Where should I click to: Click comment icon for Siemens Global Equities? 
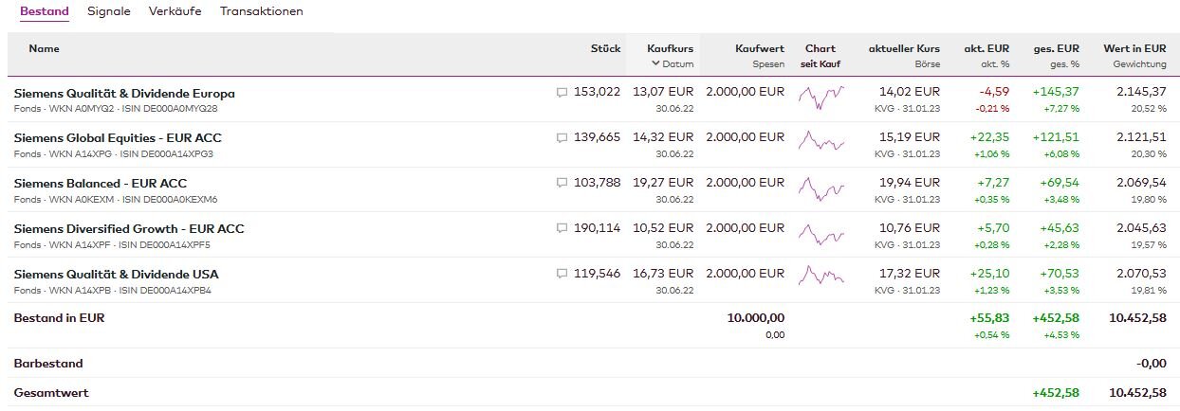[x=562, y=138]
